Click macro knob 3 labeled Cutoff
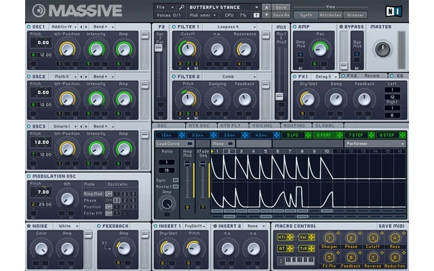The width and height of the screenshot is (434, 271). coord(373,238)
